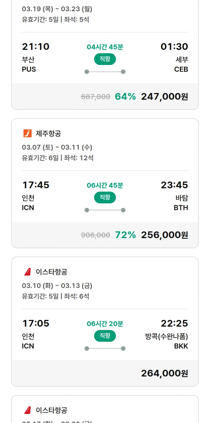Click the 17:45 Incheon departure time
The width and height of the screenshot is (210, 423).
[x=36, y=185]
